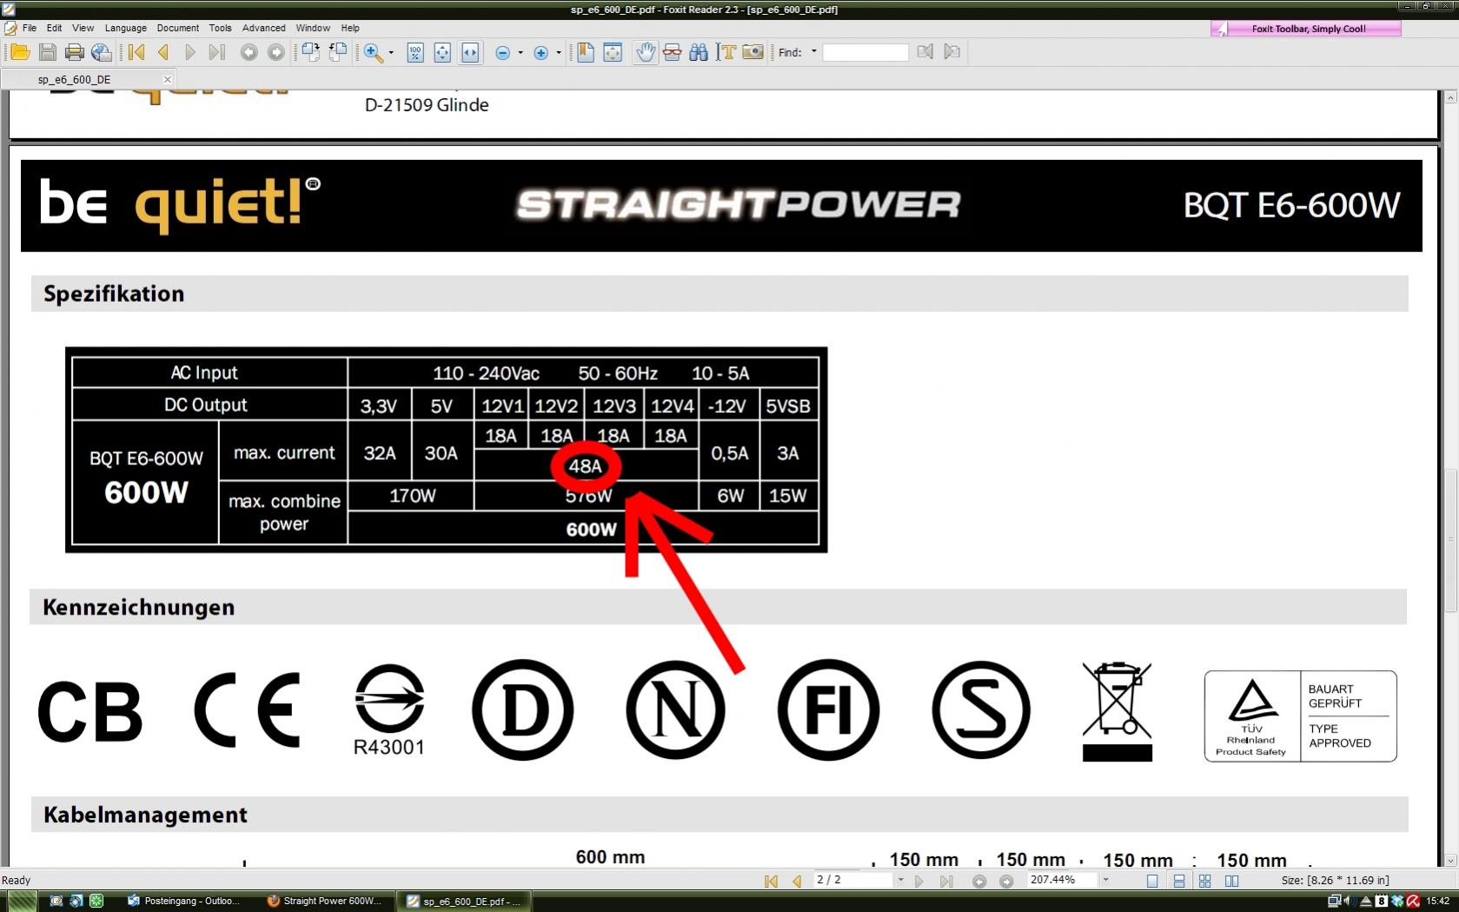
Task: Select the Hand tool
Action: 646,53
